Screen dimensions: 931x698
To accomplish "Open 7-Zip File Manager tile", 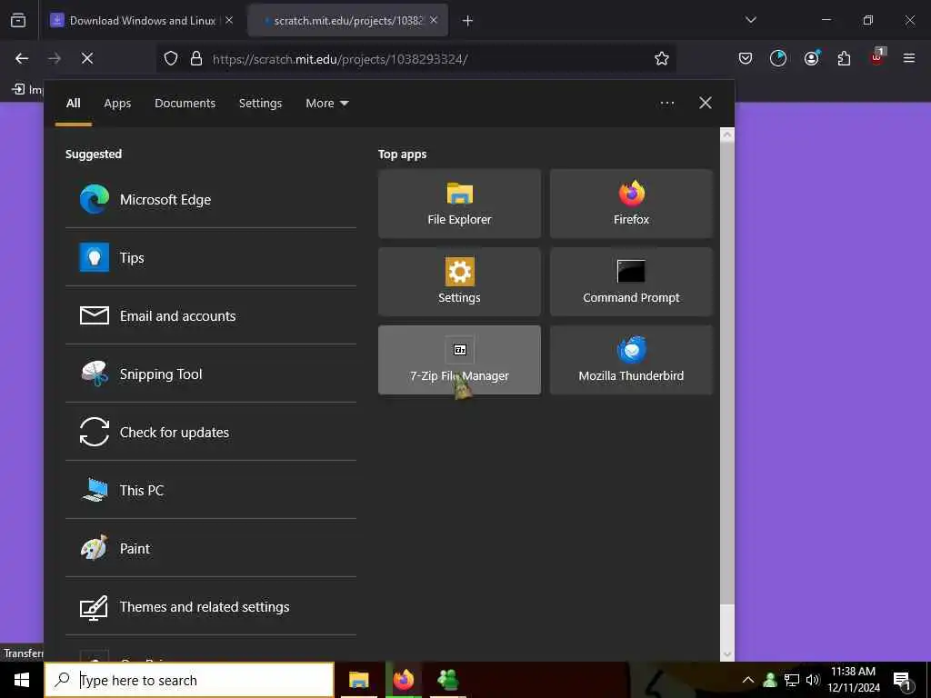I will tap(459, 360).
